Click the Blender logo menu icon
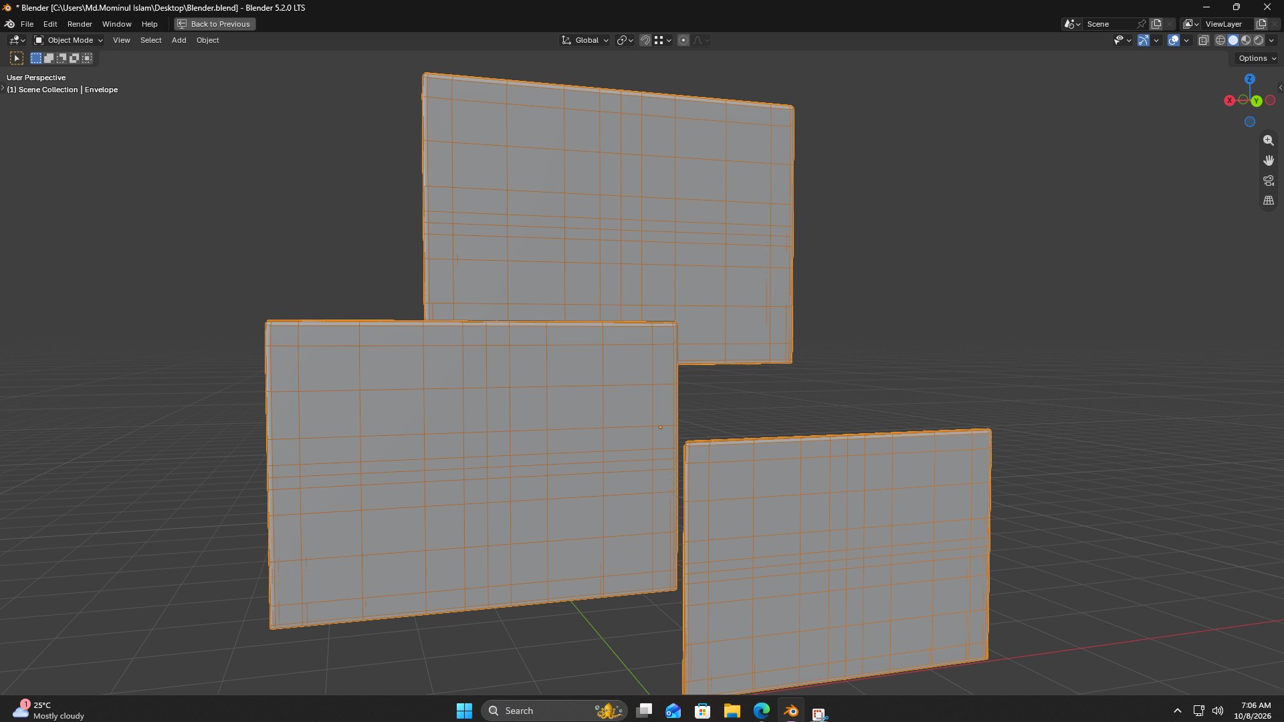This screenshot has height=722, width=1284. coord(9,24)
